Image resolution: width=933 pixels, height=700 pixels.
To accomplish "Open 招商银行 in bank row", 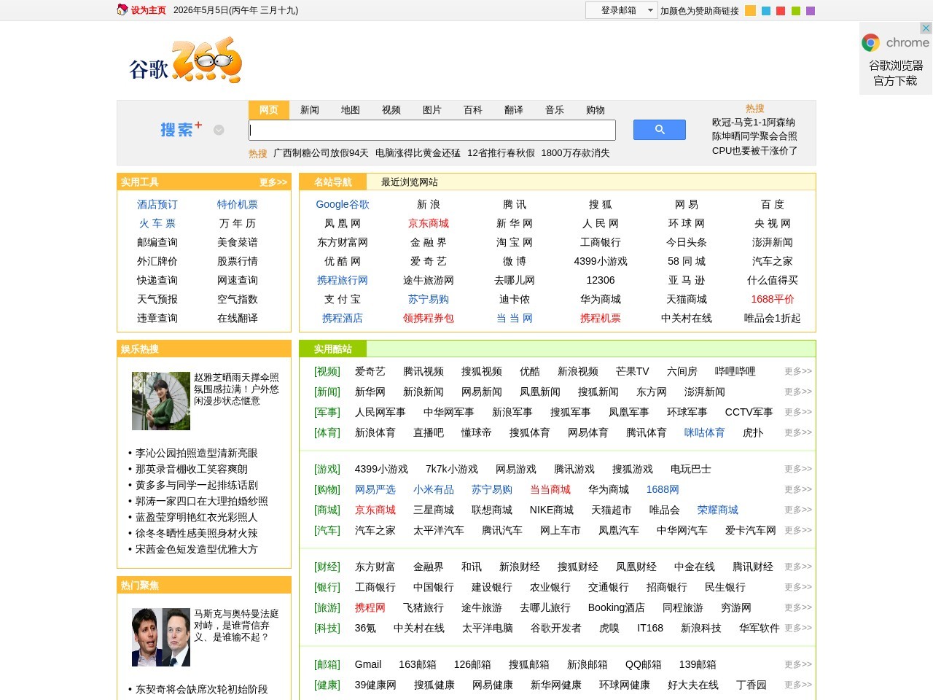I will pyautogui.click(x=667, y=587).
